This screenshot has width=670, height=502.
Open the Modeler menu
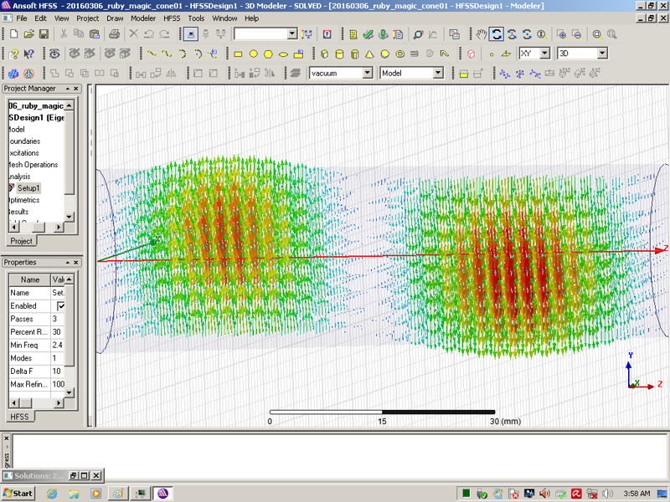[x=143, y=18]
